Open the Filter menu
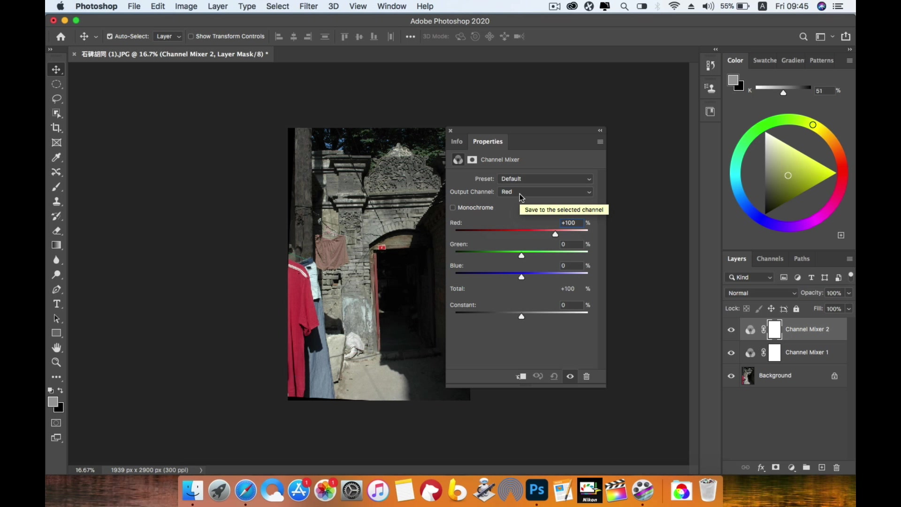 pyautogui.click(x=308, y=6)
